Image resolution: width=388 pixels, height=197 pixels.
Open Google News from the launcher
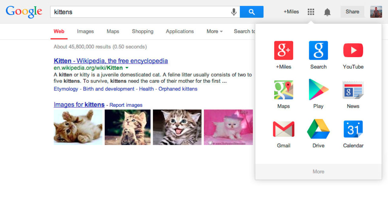pos(353,89)
